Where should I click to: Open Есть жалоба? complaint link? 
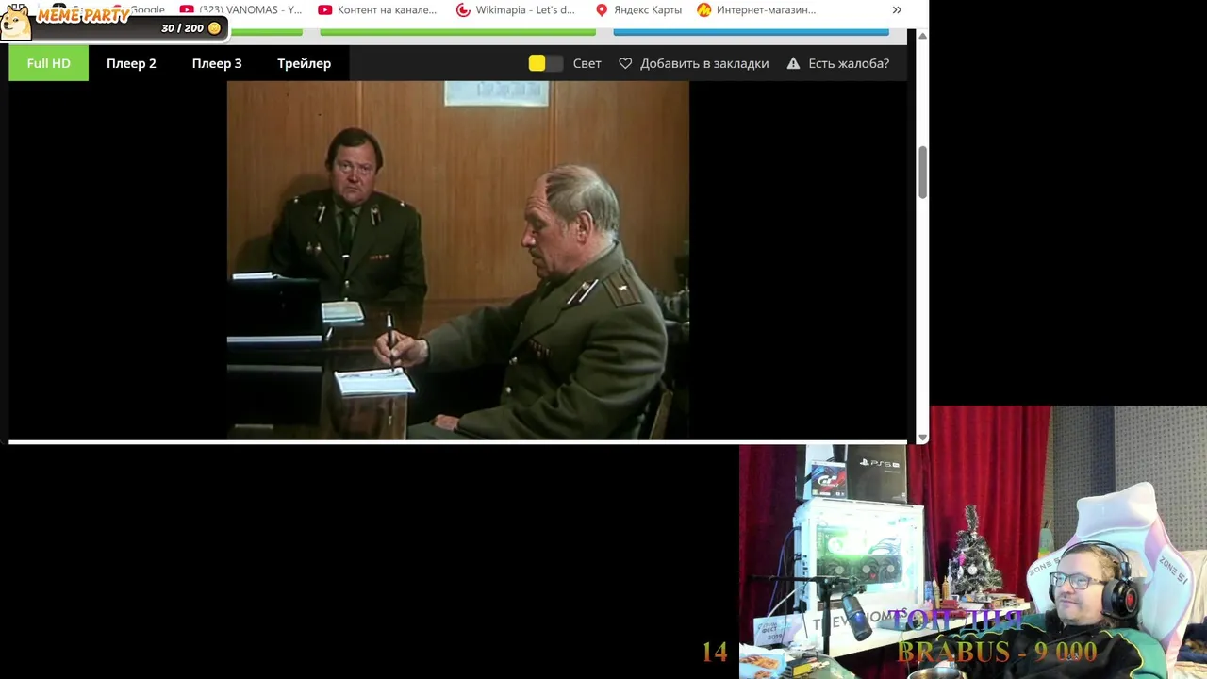tap(849, 63)
